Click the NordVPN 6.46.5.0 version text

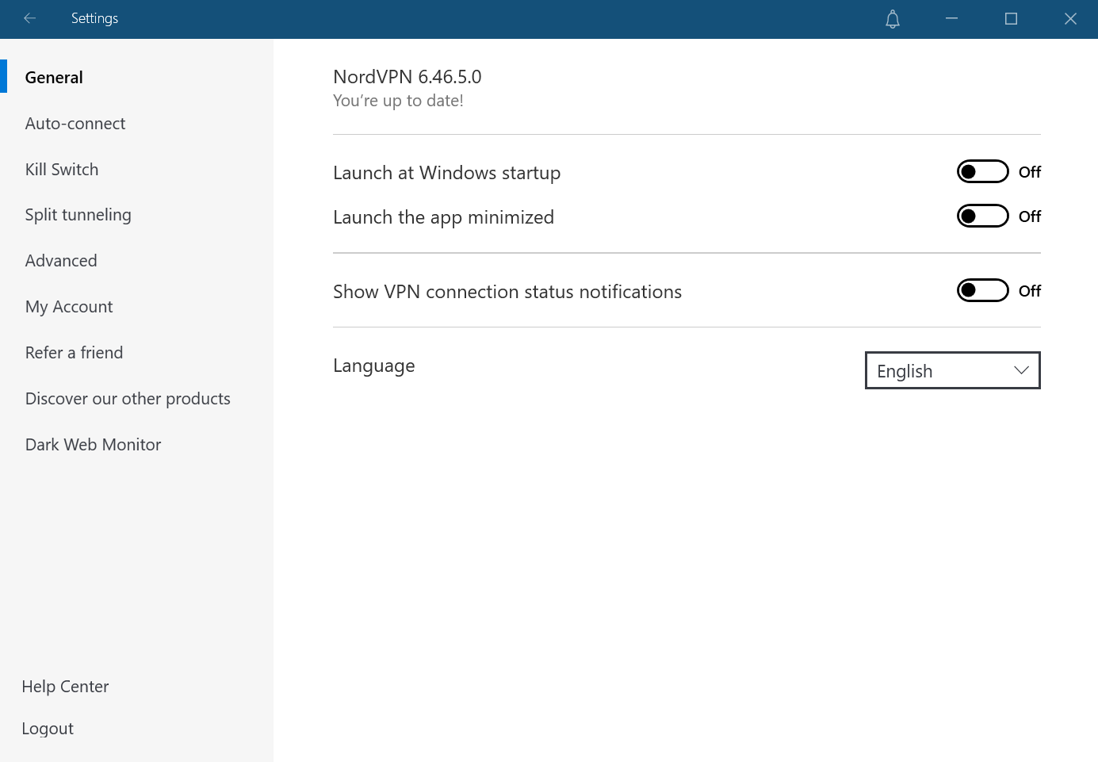(x=407, y=77)
